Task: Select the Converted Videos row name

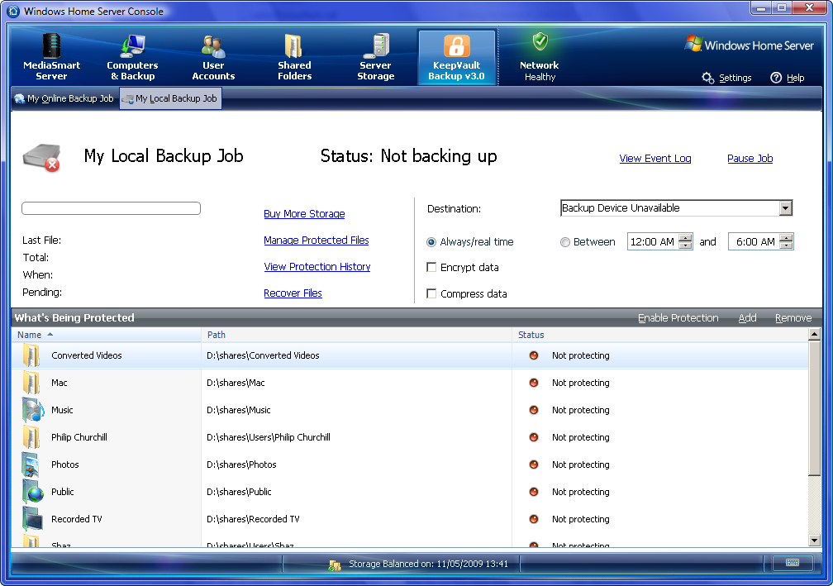Action: 87,355
